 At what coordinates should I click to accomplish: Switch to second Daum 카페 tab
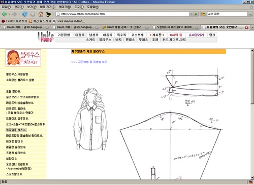tap(75, 27)
